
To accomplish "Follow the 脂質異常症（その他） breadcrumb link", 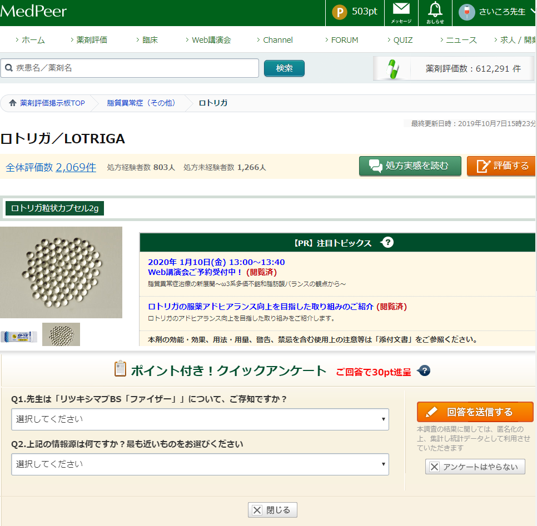I will [141, 103].
